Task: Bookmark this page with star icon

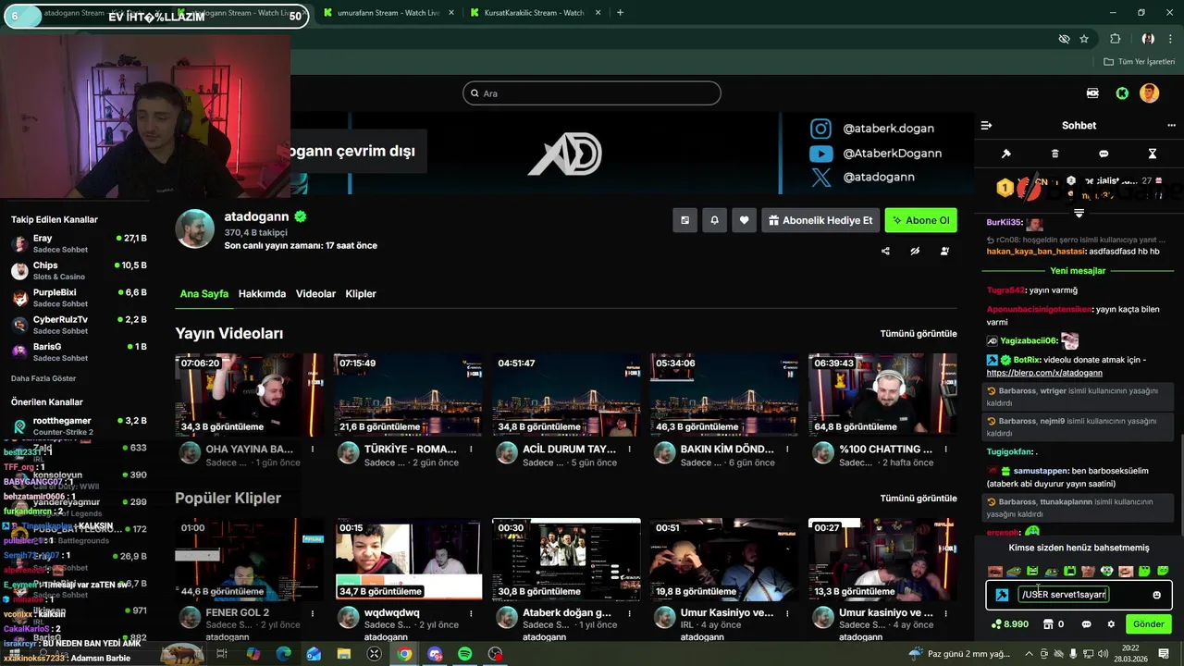Action: click(x=1084, y=39)
